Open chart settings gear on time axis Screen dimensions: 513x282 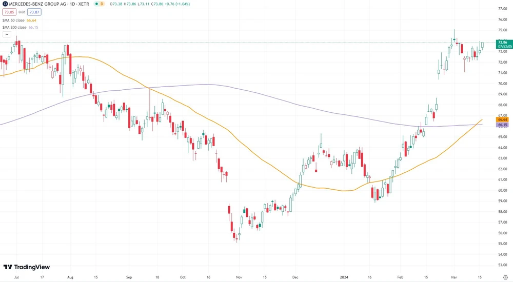click(x=505, y=277)
